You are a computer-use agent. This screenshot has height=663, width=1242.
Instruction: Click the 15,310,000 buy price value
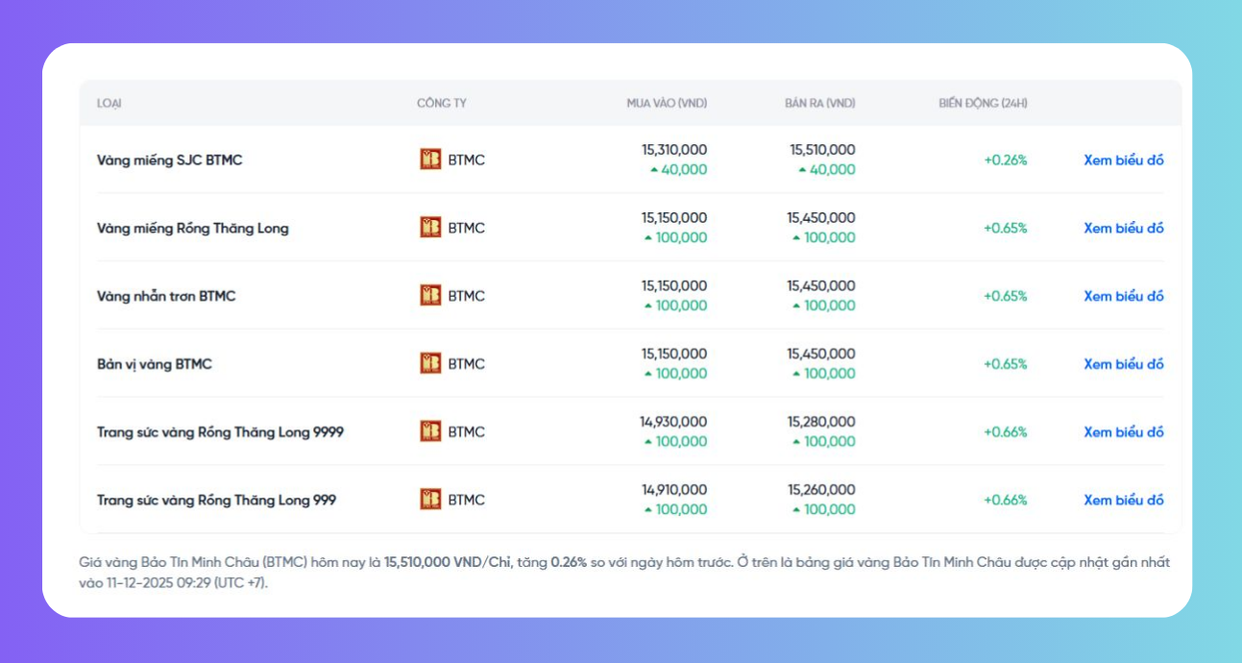coord(674,150)
